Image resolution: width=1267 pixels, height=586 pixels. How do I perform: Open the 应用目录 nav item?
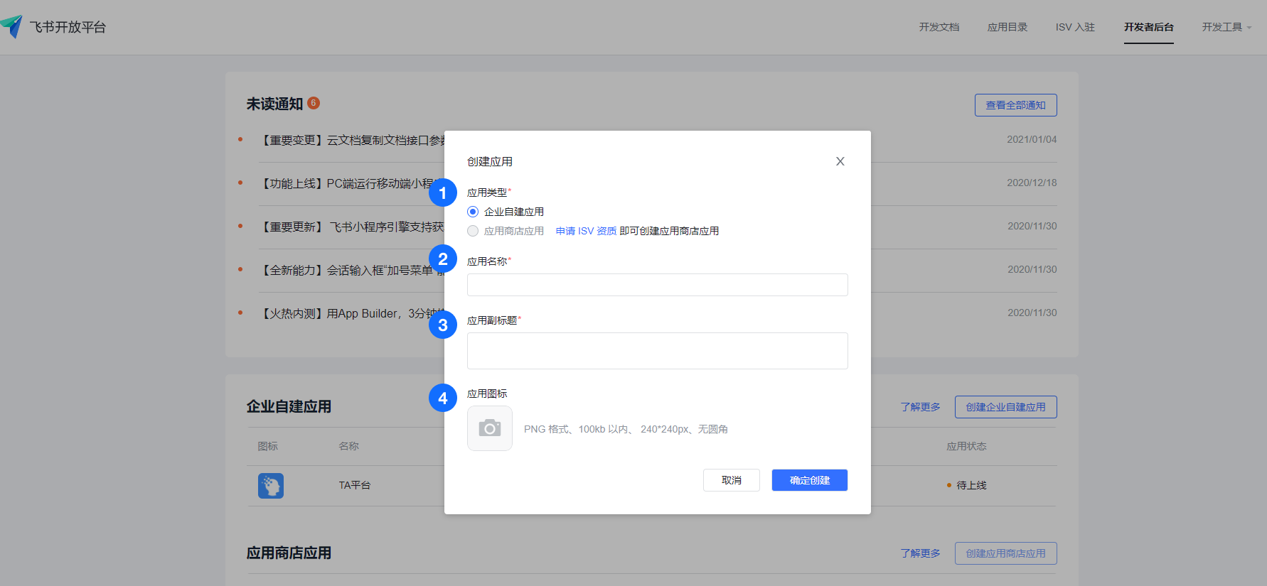pyautogui.click(x=1007, y=27)
